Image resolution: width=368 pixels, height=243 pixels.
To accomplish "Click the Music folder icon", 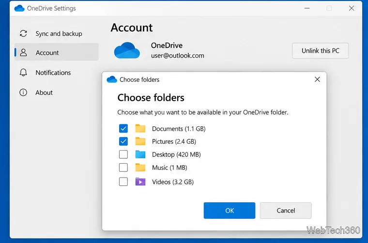I will (140, 167).
